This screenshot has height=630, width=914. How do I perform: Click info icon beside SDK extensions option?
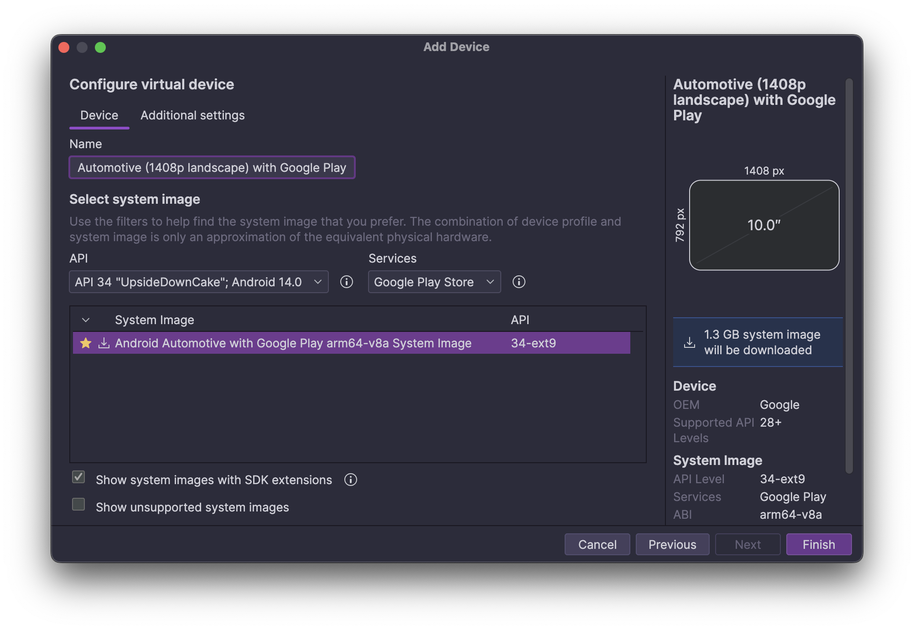(x=350, y=480)
